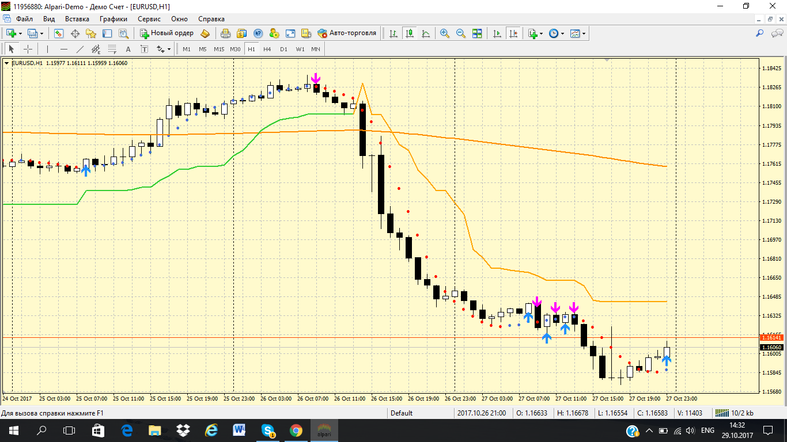This screenshot has width=787, height=442.
Task: Switch to the MN monthly timeframe
Action: 316,49
